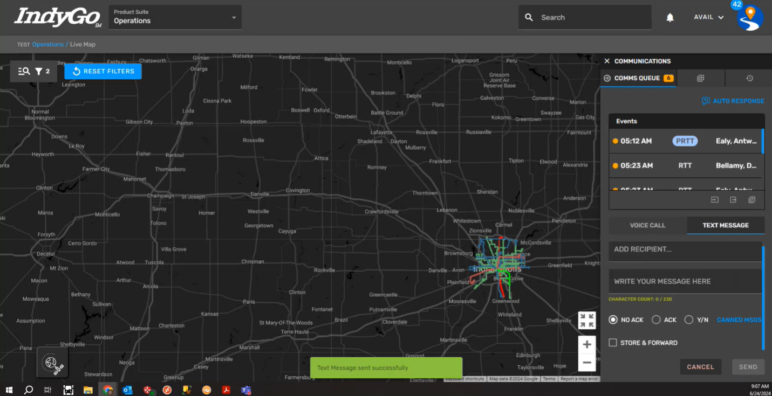Expand the Product Suite Operations dropdown
The width and height of the screenshot is (772, 396).
pyautogui.click(x=175, y=17)
